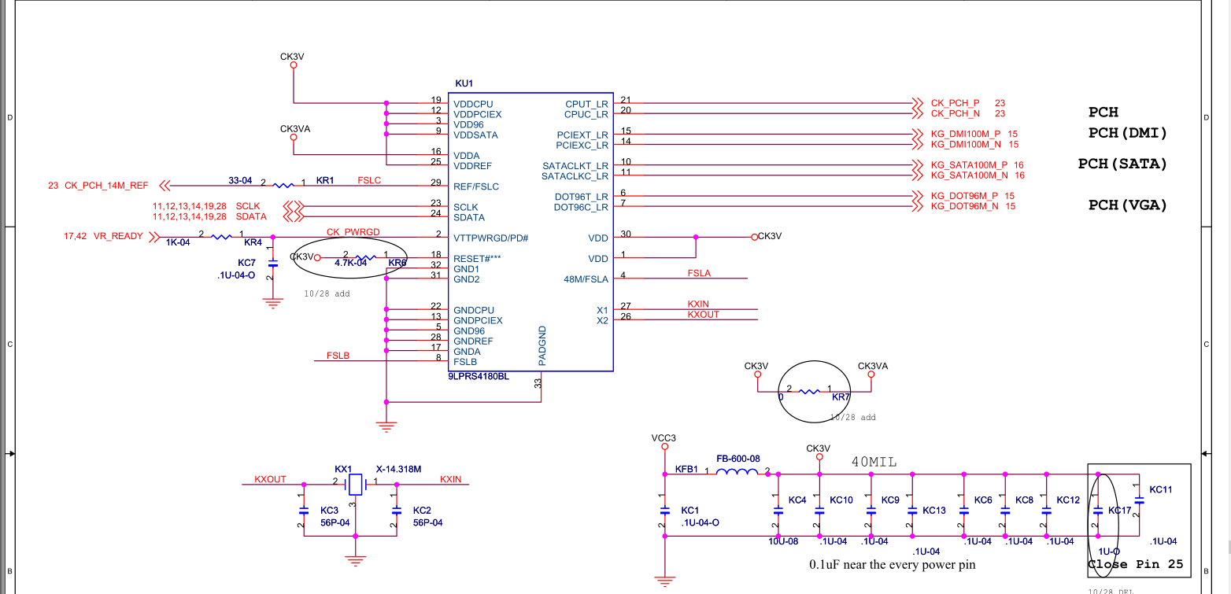The width and height of the screenshot is (1231, 594).
Task: Click the 10U-08 capacitor value
Action: 783,541
